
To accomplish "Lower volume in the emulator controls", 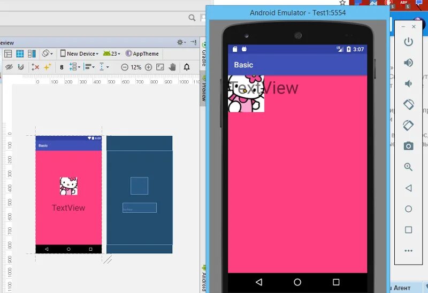I will pos(408,83).
